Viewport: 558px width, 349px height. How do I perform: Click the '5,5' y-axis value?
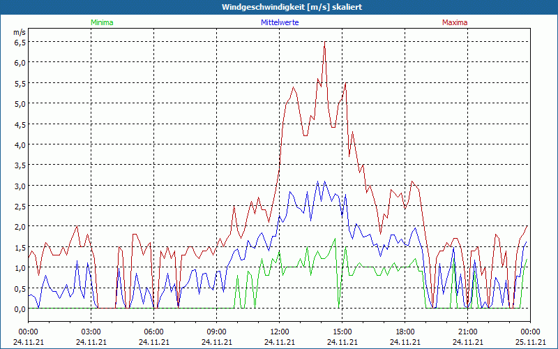20,84
